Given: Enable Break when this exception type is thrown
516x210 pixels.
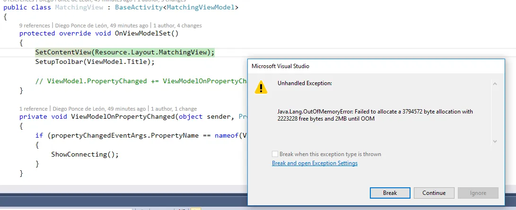Looking at the screenshot, I should point(275,154).
